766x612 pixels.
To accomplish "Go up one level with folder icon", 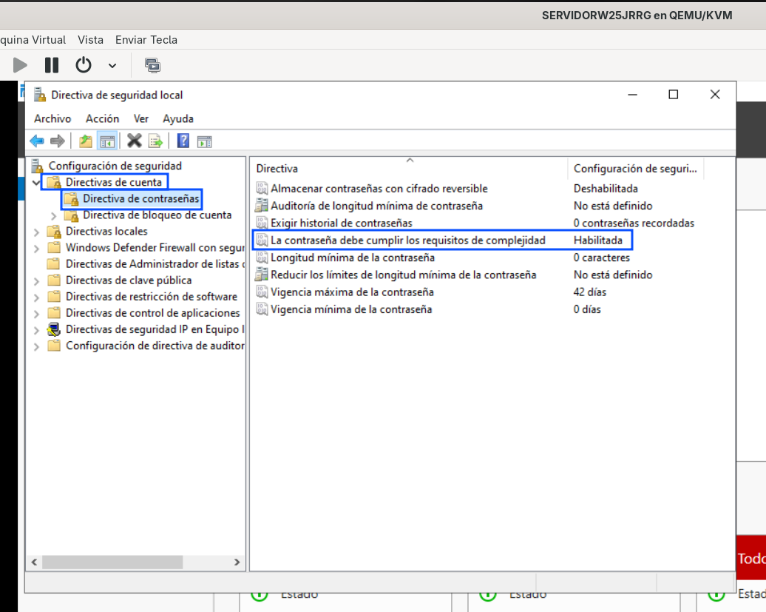I will [x=86, y=141].
